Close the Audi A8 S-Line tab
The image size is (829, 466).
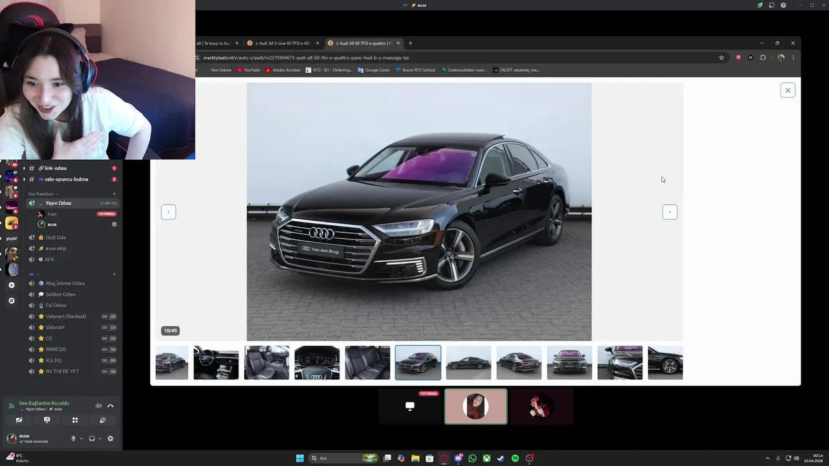[317, 43]
